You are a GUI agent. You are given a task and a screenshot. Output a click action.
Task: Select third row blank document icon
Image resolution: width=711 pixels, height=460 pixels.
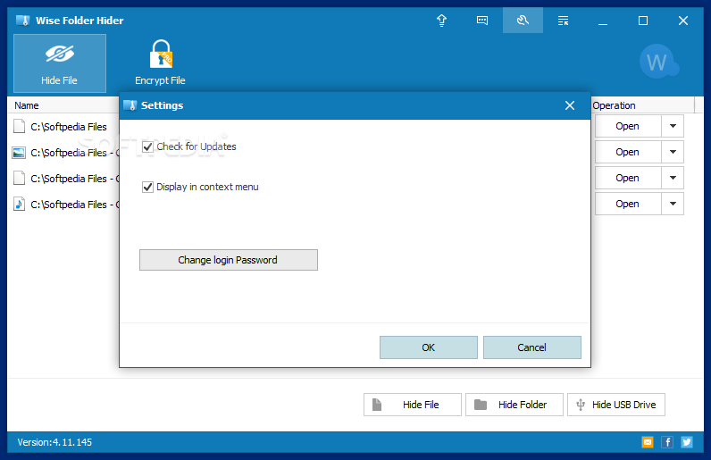coord(19,179)
